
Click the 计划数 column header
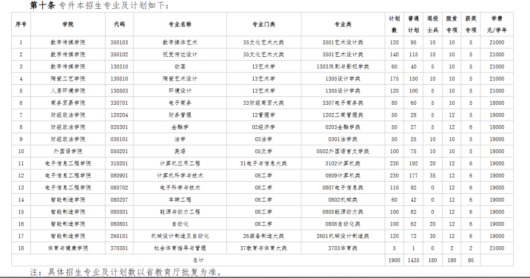(394, 24)
